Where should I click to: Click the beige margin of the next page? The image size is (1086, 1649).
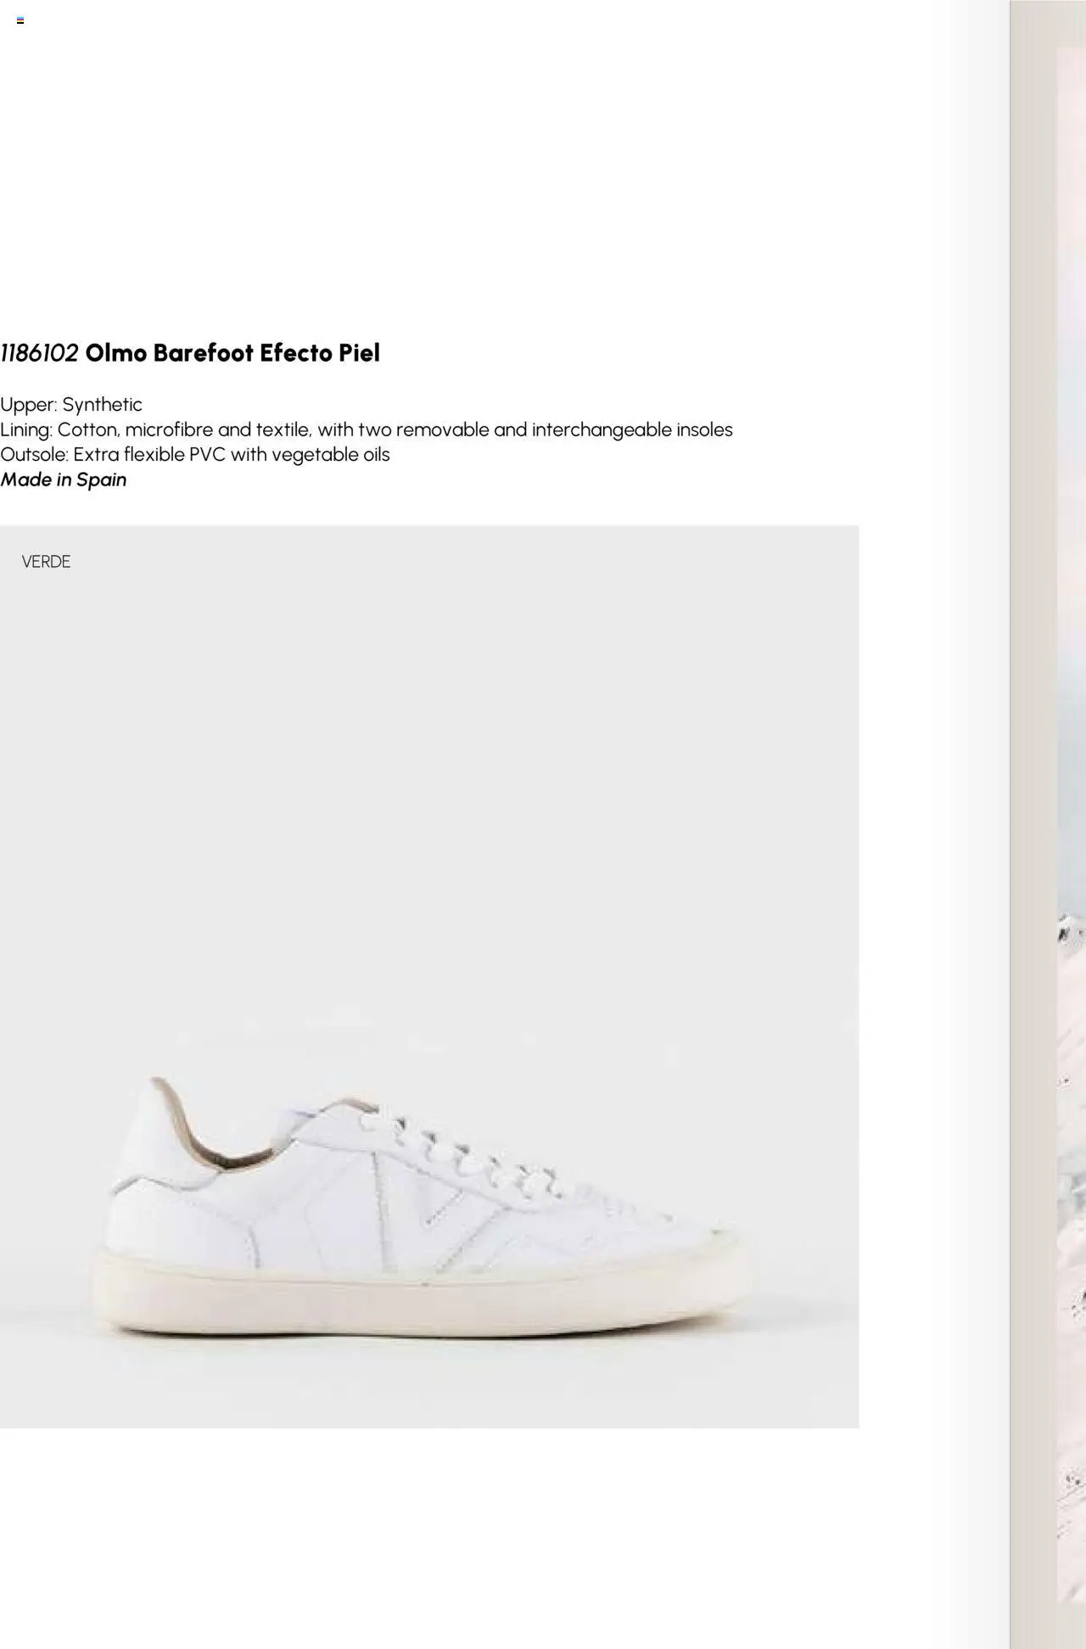1032,849
